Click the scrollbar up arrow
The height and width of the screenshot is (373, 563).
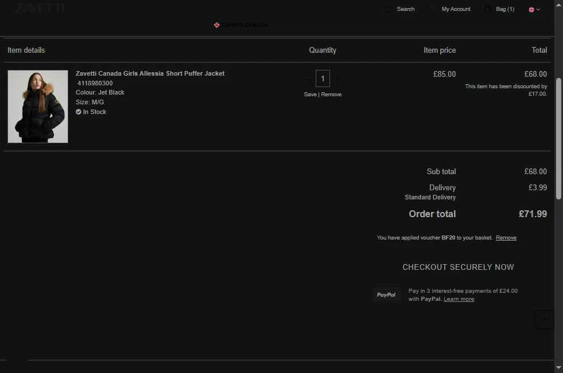pyautogui.click(x=558, y=5)
